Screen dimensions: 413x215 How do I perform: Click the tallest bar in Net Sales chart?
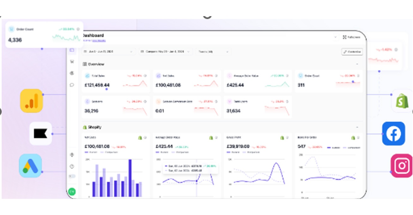click(130, 178)
